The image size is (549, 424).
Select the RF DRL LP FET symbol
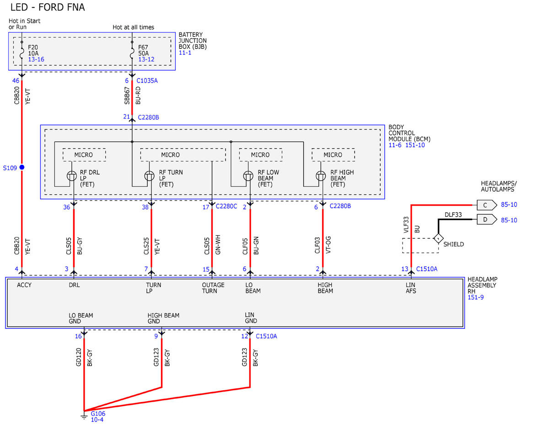72,176
